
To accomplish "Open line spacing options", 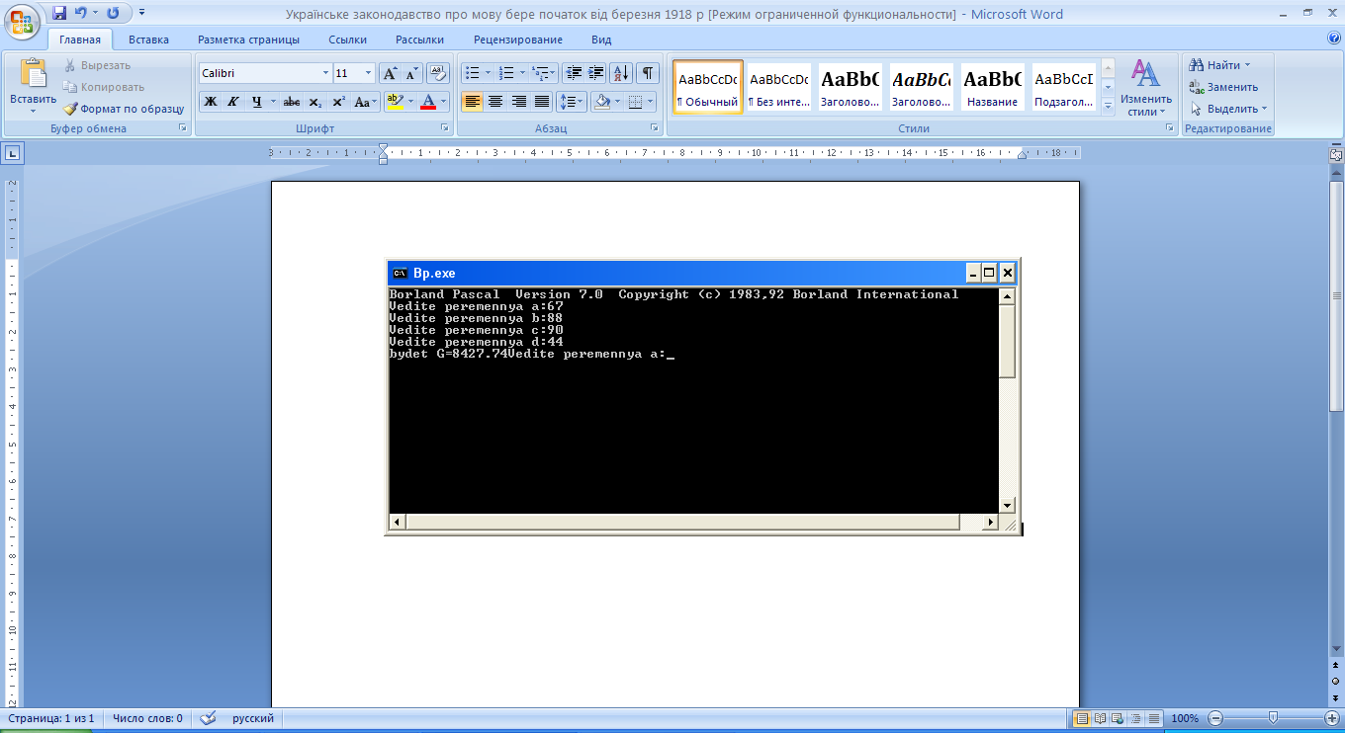I will pos(572,102).
